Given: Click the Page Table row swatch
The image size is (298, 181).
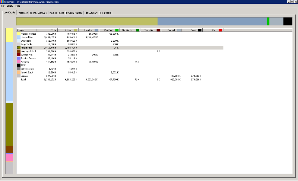Looking at the screenshot, I should (19, 44).
